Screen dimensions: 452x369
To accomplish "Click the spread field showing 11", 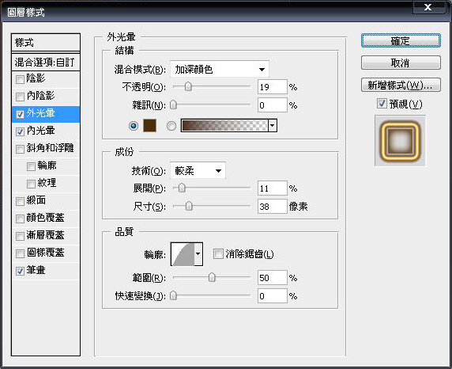I will [x=273, y=188].
